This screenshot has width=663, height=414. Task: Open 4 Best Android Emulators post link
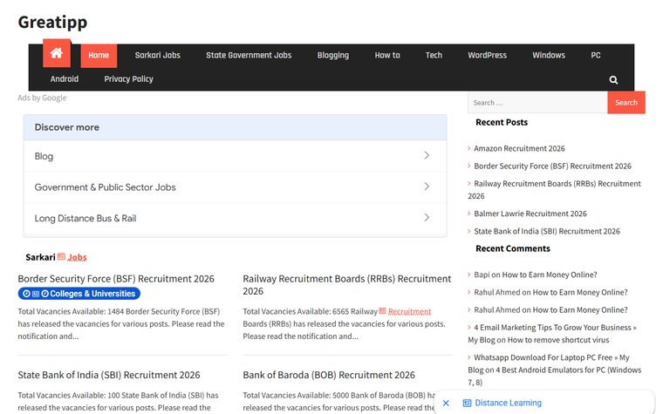tap(554, 376)
